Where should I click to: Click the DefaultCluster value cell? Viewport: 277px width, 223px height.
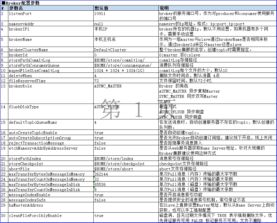point(126,49)
